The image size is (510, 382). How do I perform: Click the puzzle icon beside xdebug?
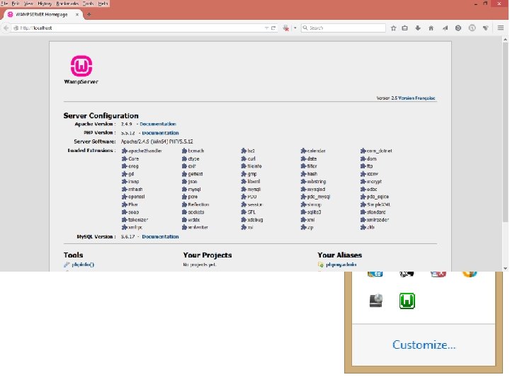(x=244, y=220)
